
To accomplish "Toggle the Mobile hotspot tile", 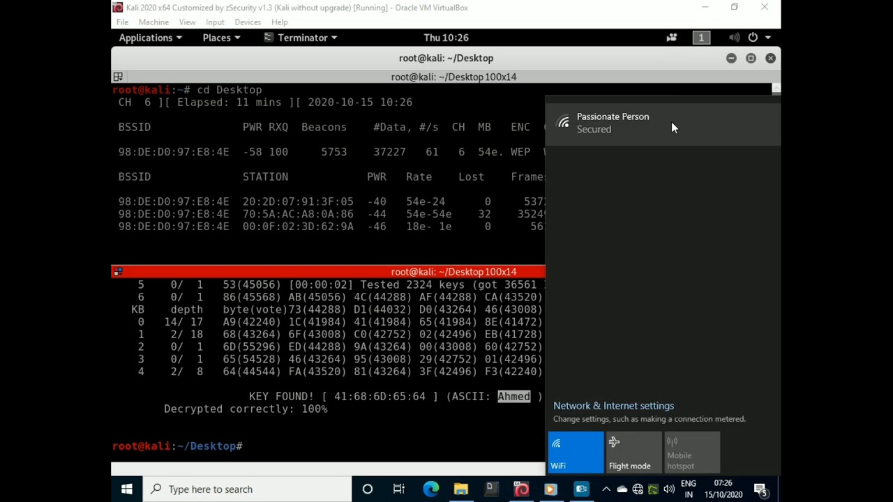I will tap(691, 452).
